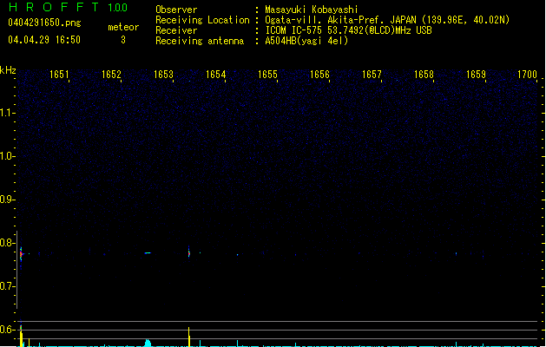Click the Receiver field label
This screenshot has width=546, height=347.
[x=176, y=30]
